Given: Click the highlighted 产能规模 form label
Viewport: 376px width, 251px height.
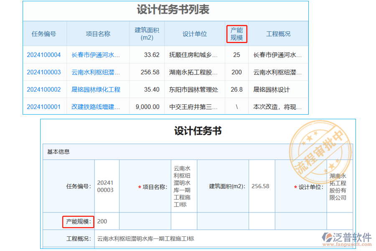Looking at the screenshot, I should pyautogui.click(x=78, y=221).
